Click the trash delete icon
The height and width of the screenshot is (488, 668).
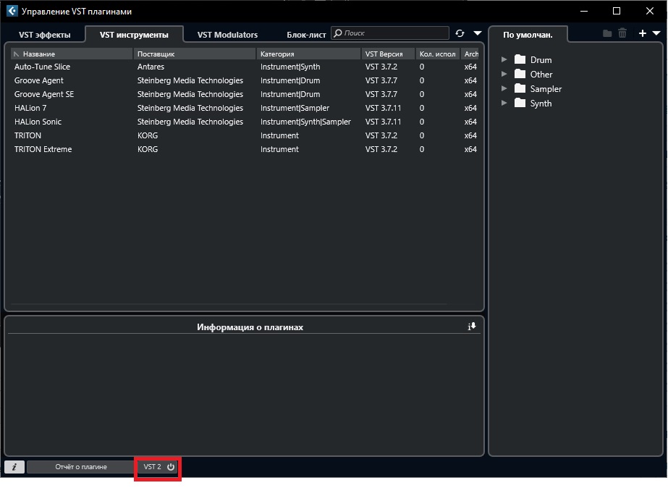(622, 33)
